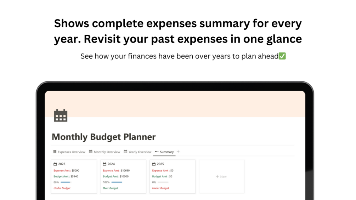Create a new card with the New button
This screenshot has width=356, height=200.
(221, 177)
